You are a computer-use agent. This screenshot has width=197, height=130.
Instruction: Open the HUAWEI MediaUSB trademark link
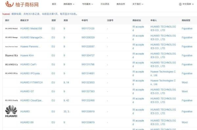pyautogui.click(x=31, y=29)
